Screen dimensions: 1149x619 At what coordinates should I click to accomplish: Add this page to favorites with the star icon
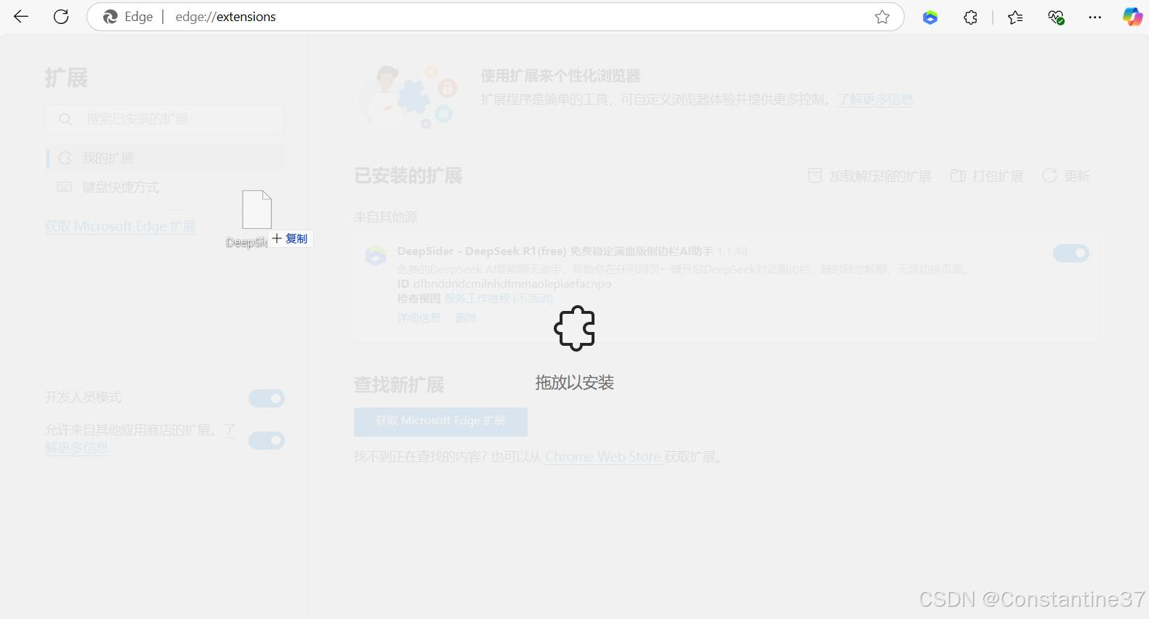(x=882, y=17)
